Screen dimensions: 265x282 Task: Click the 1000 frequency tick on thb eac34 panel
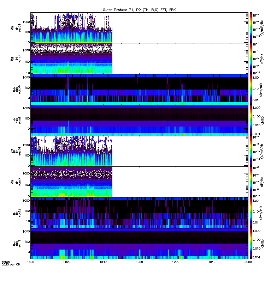26,22
